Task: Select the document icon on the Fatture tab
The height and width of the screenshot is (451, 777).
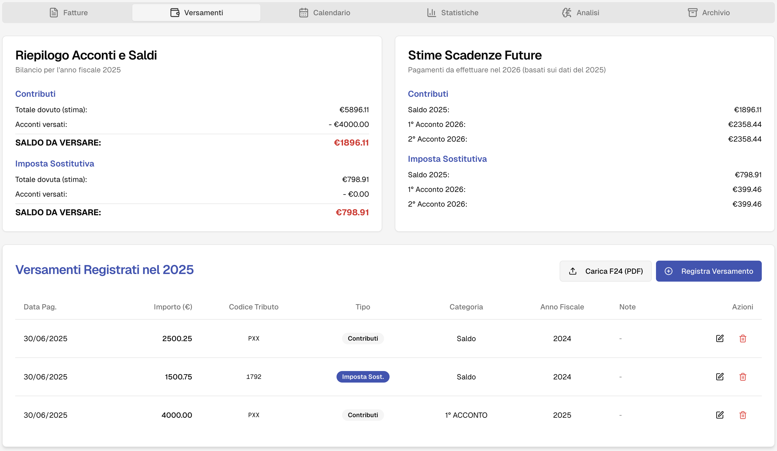Action: (54, 13)
